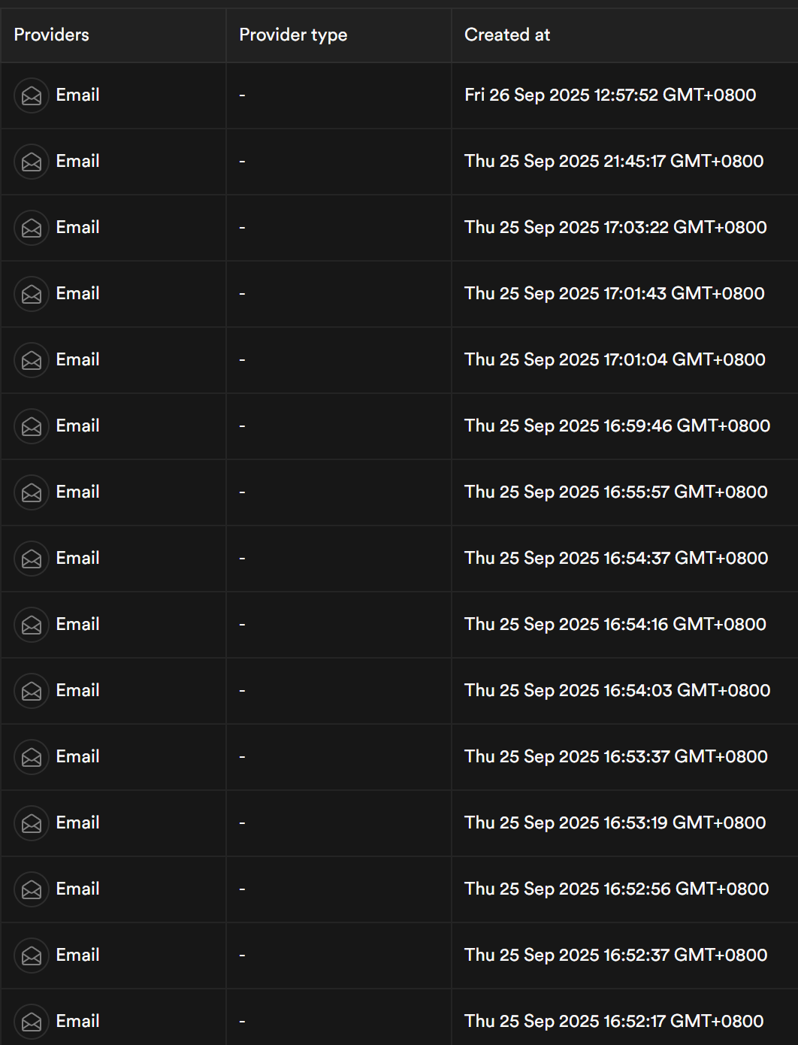Viewport: 798px width, 1045px height.
Task: Click provider type dash in 12:57:52 row
Action: pyautogui.click(x=242, y=95)
